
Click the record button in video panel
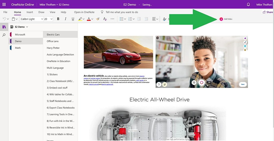coord(201,83)
